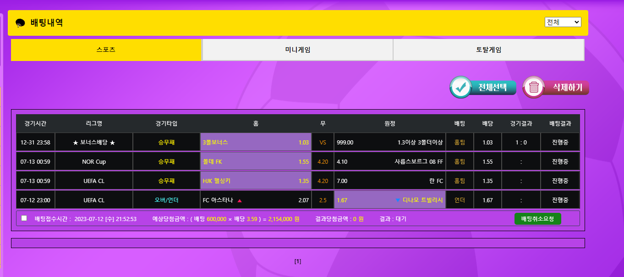The image size is (624, 277).
Task: Switch to the 스포츠 tab
Action: point(106,50)
